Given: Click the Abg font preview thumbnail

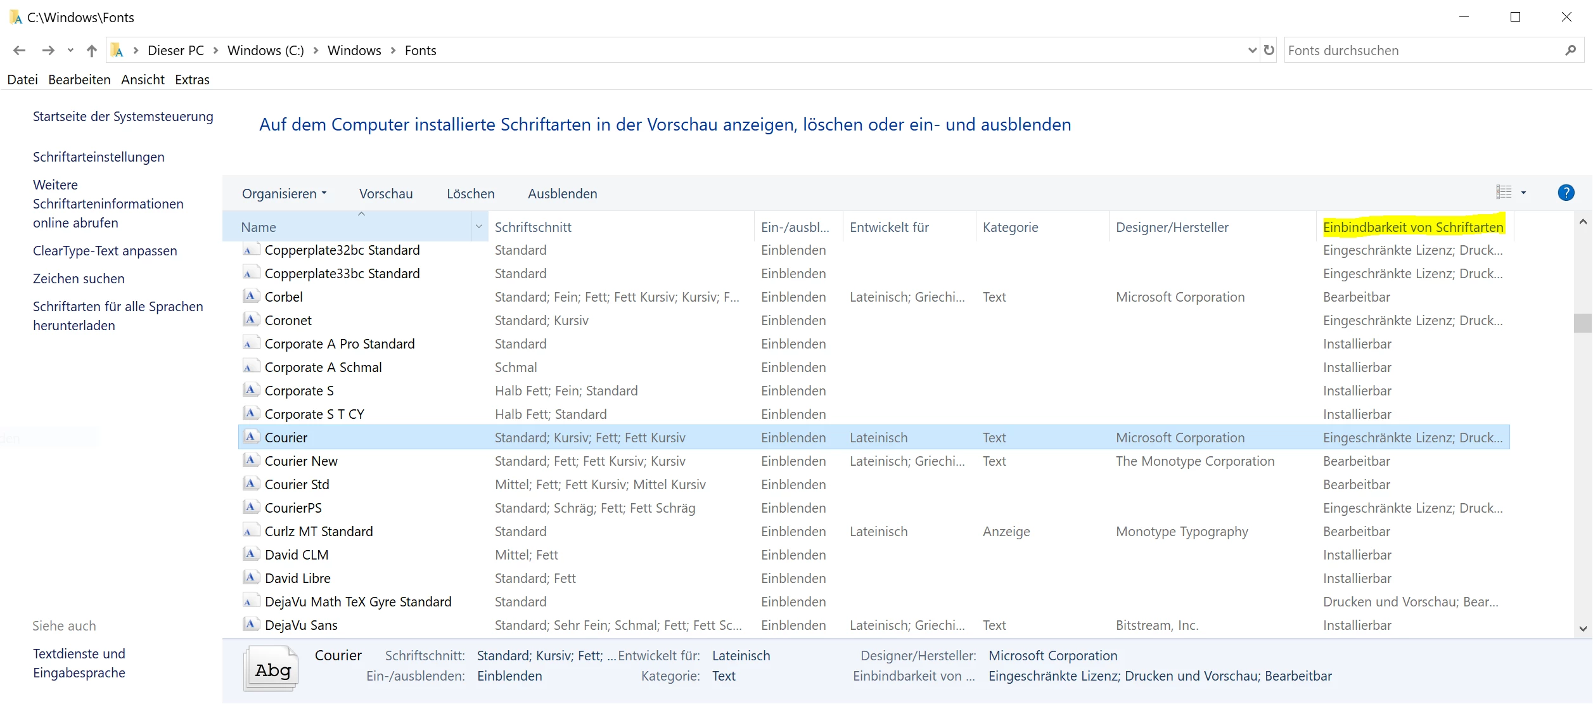Looking at the screenshot, I should point(271,669).
